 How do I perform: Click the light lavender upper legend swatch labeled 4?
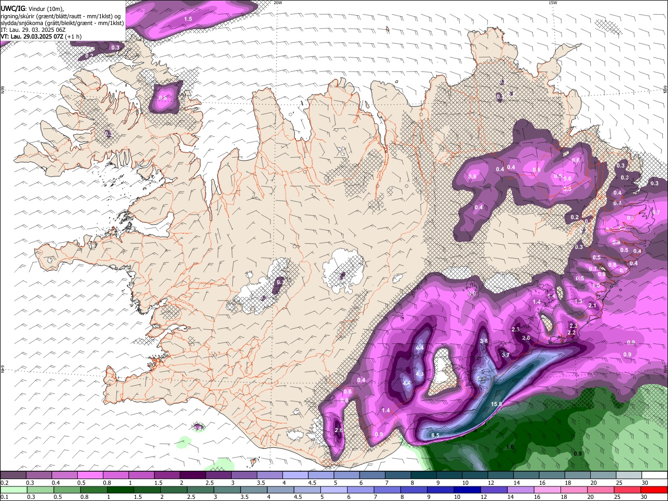pyautogui.click(x=295, y=475)
